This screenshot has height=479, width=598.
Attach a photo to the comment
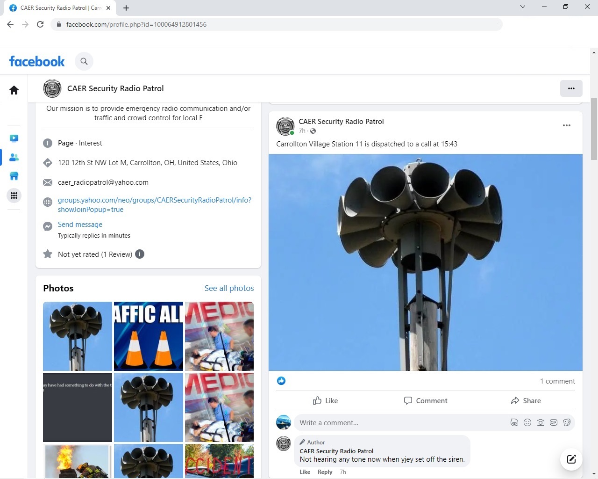541,423
